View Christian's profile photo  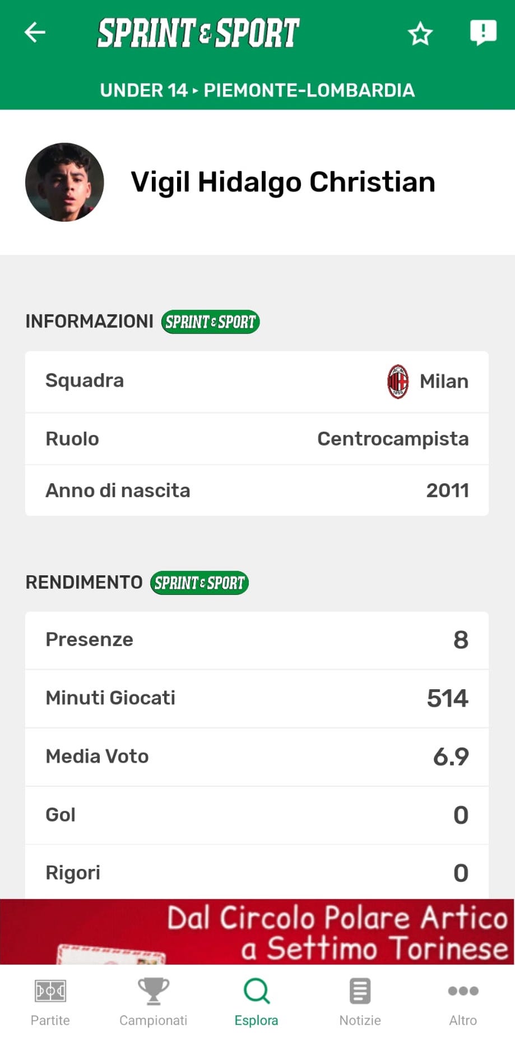[64, 182]
